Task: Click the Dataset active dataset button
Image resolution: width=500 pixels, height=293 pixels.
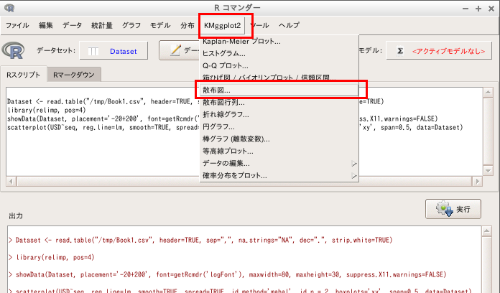Action: [114, 51]
